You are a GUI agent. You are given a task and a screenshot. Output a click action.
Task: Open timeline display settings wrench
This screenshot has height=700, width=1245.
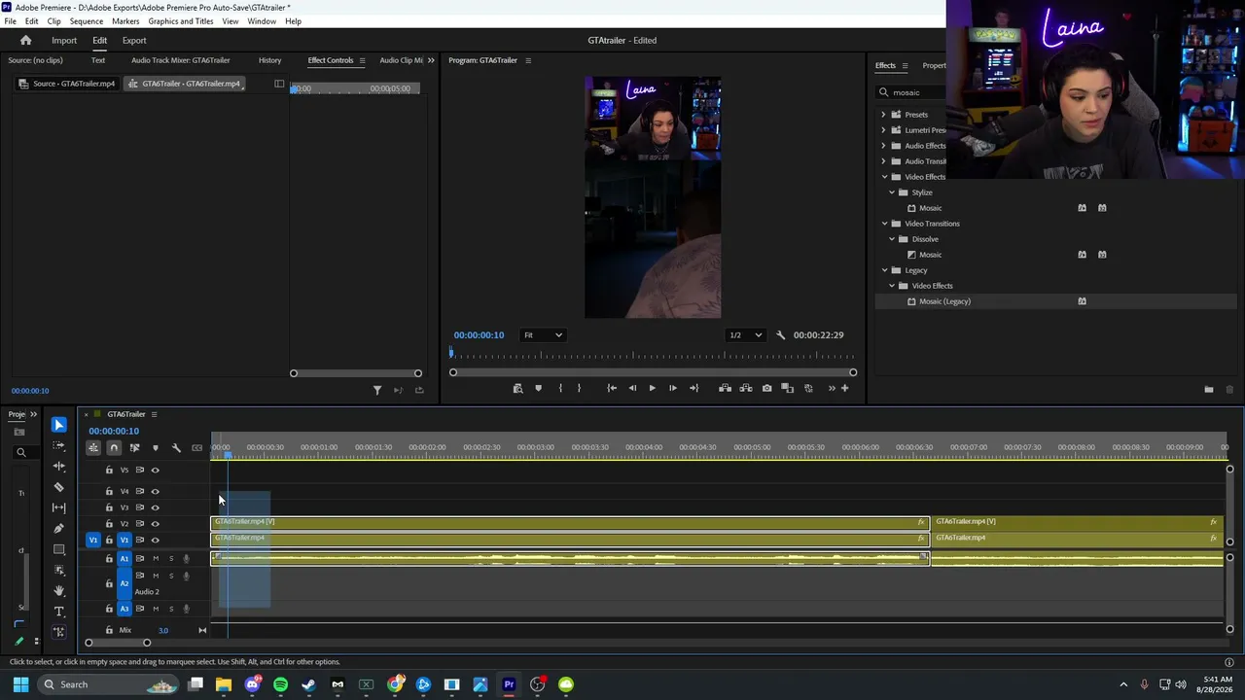pos(176,448)
